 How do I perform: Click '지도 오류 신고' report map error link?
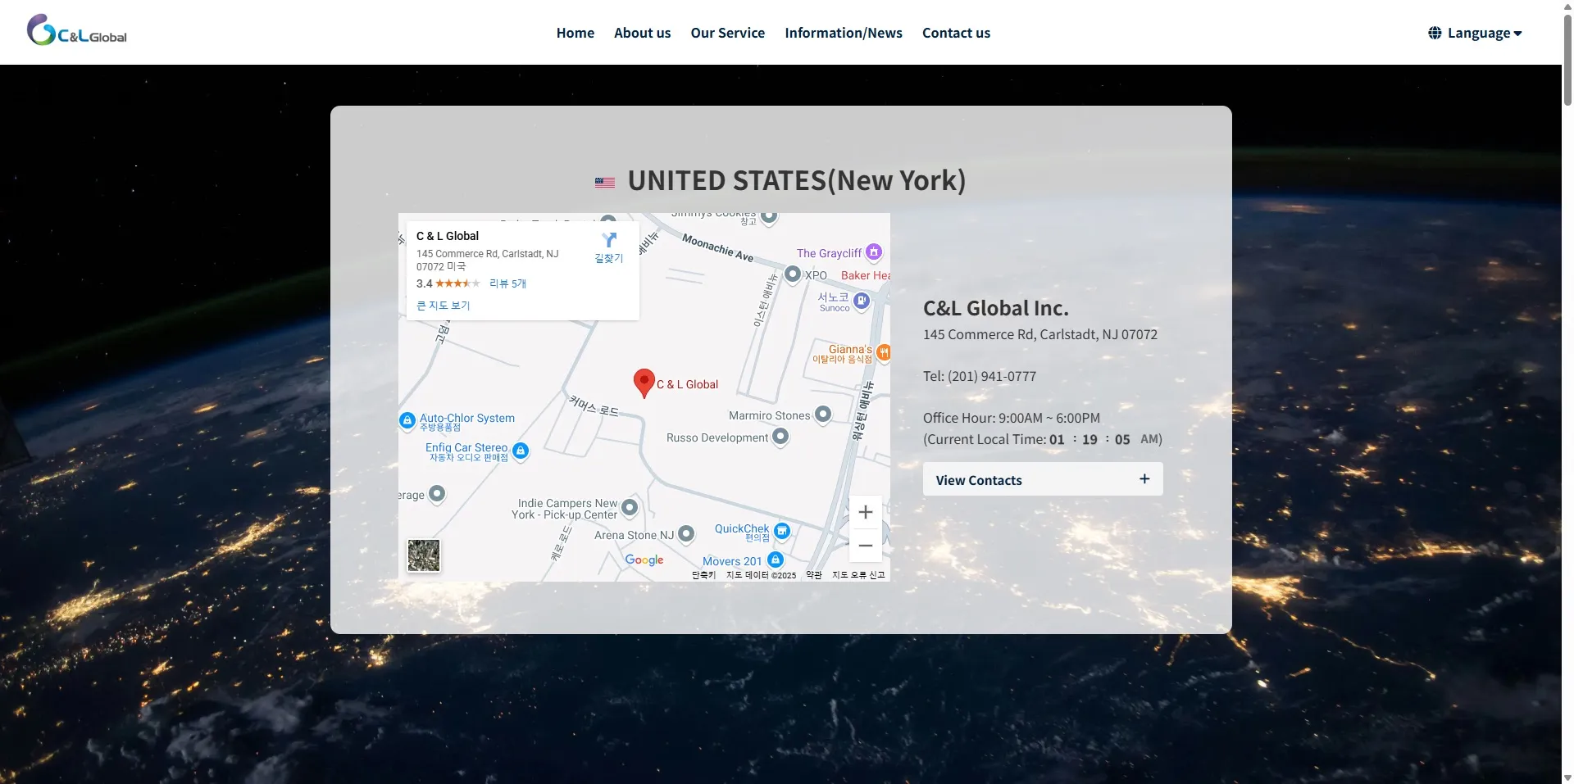coord(858,575)
